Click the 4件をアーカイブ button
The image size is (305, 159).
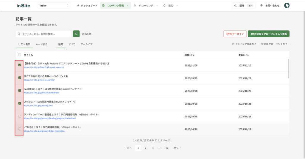pyautogui.click(x=235, y=34)
